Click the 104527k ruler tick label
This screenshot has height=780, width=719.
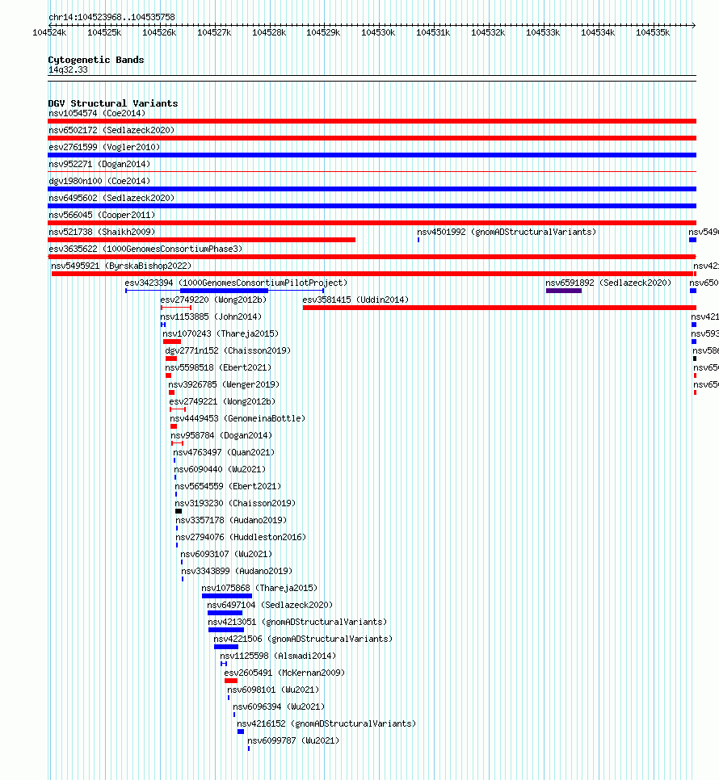pyautogui.click(x=214, y=32)
